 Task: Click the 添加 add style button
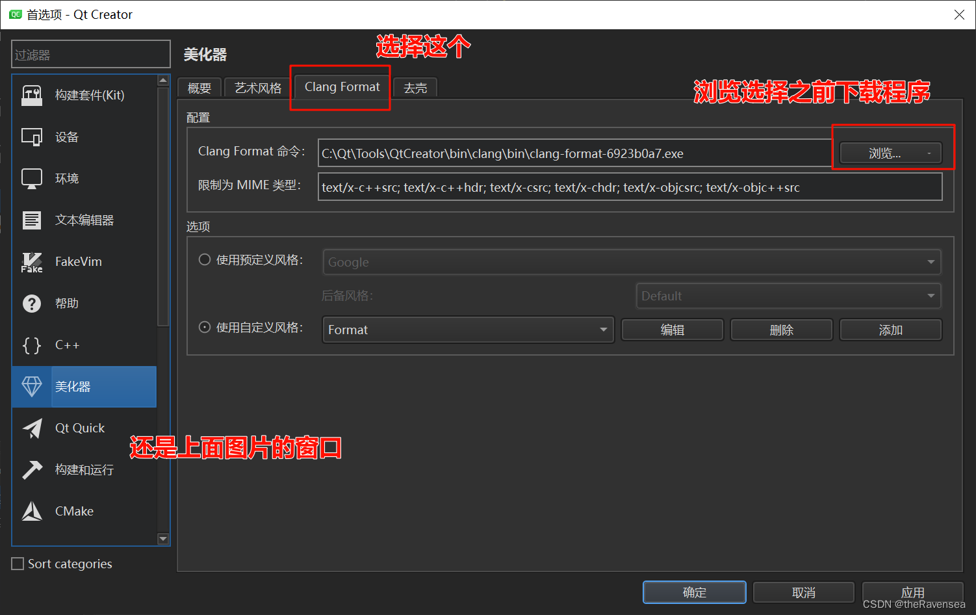click(x=891, y=330)
